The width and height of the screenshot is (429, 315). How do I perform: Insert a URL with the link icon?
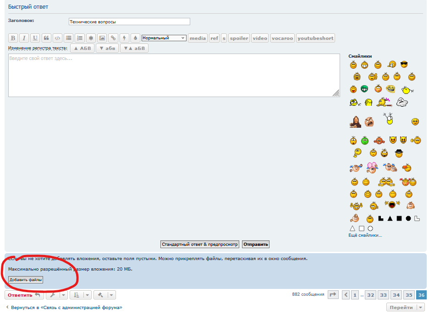tap(113, 38)
